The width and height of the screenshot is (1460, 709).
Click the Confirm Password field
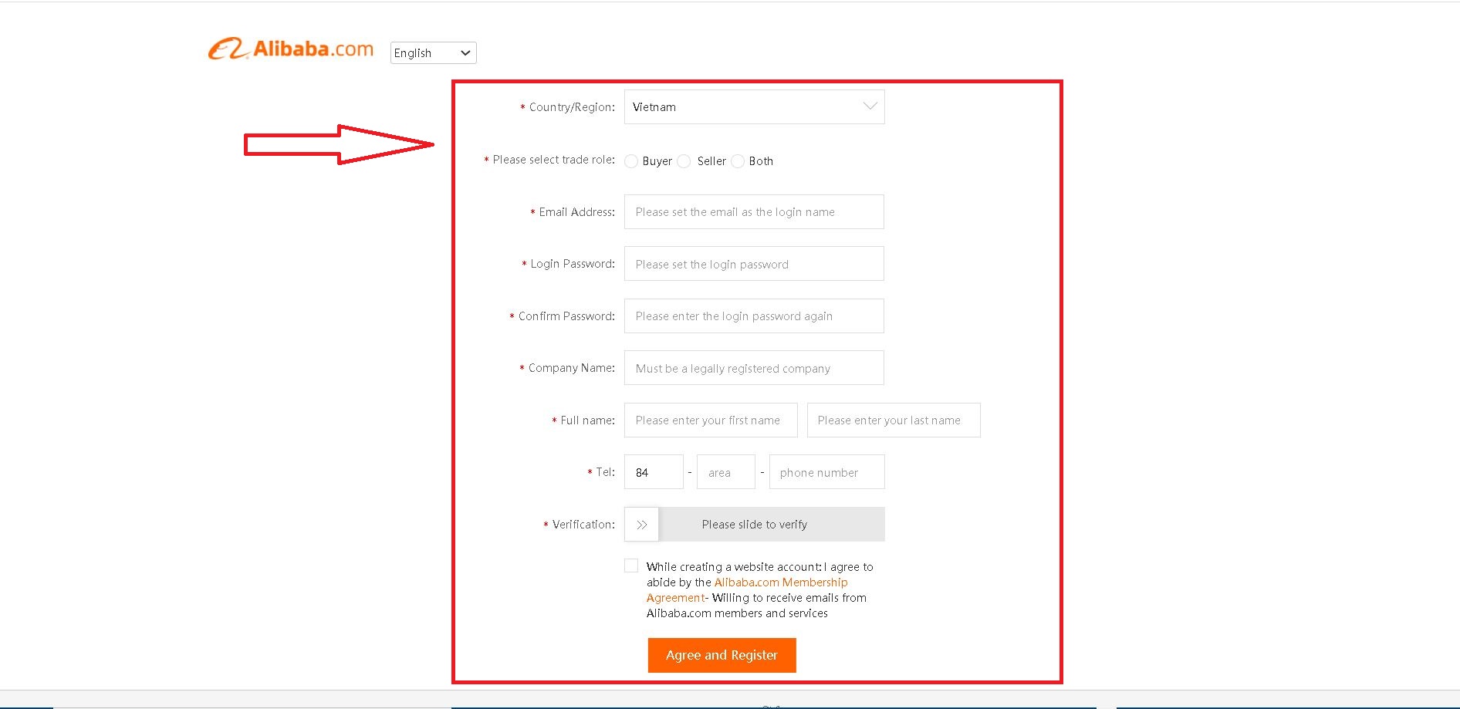(754, 316)
